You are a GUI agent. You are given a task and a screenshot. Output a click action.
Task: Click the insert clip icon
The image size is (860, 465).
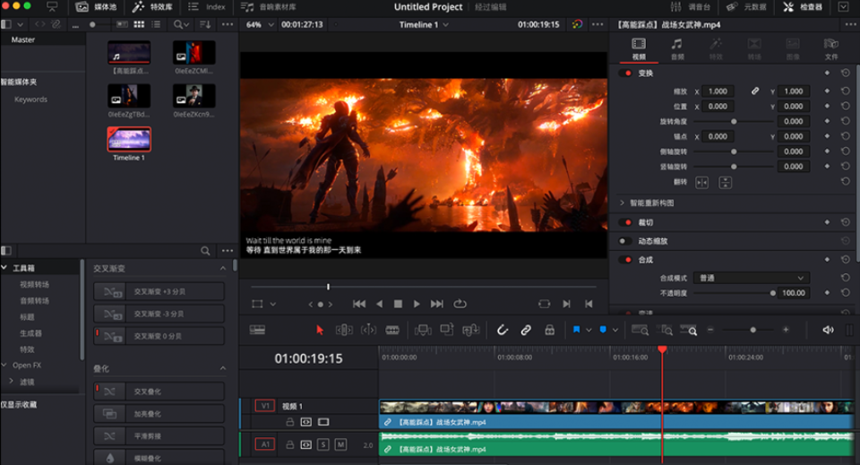423,330
